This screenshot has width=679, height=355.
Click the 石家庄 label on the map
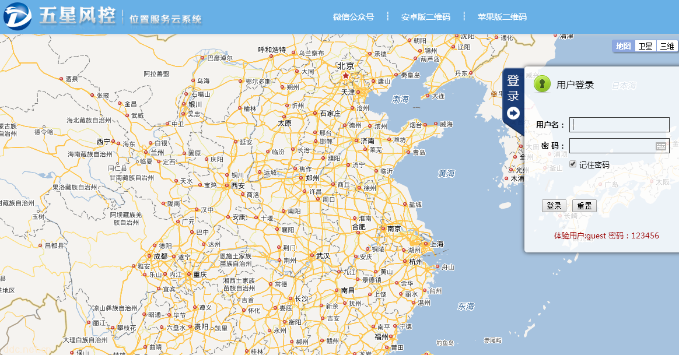click(x=330, y=114)
